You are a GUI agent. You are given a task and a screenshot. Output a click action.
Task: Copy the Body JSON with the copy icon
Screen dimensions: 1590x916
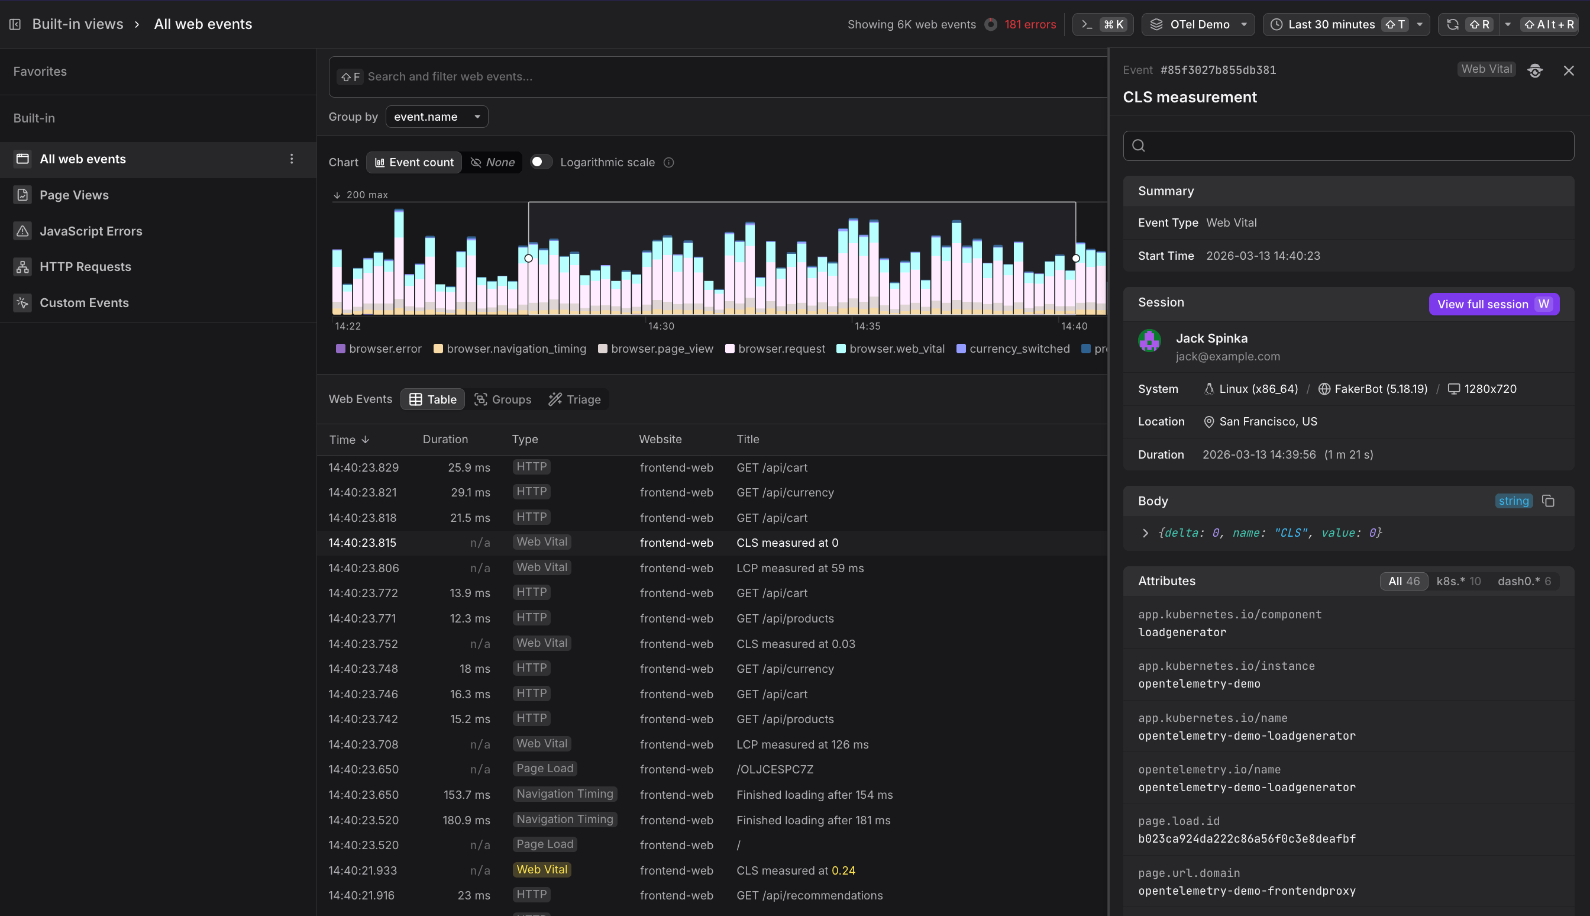(1548, 501)
